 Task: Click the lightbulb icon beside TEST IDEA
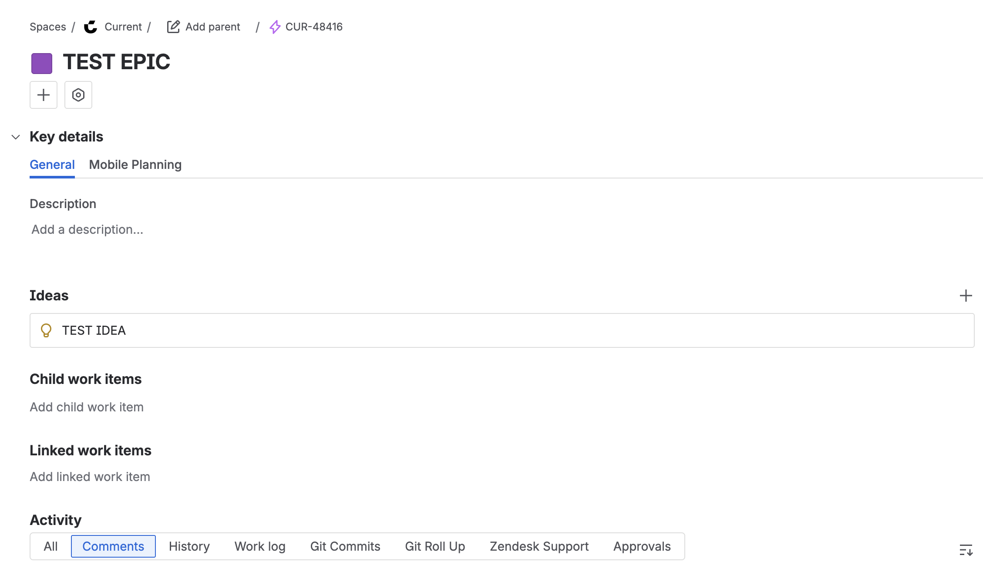click(x=46, y=330)
